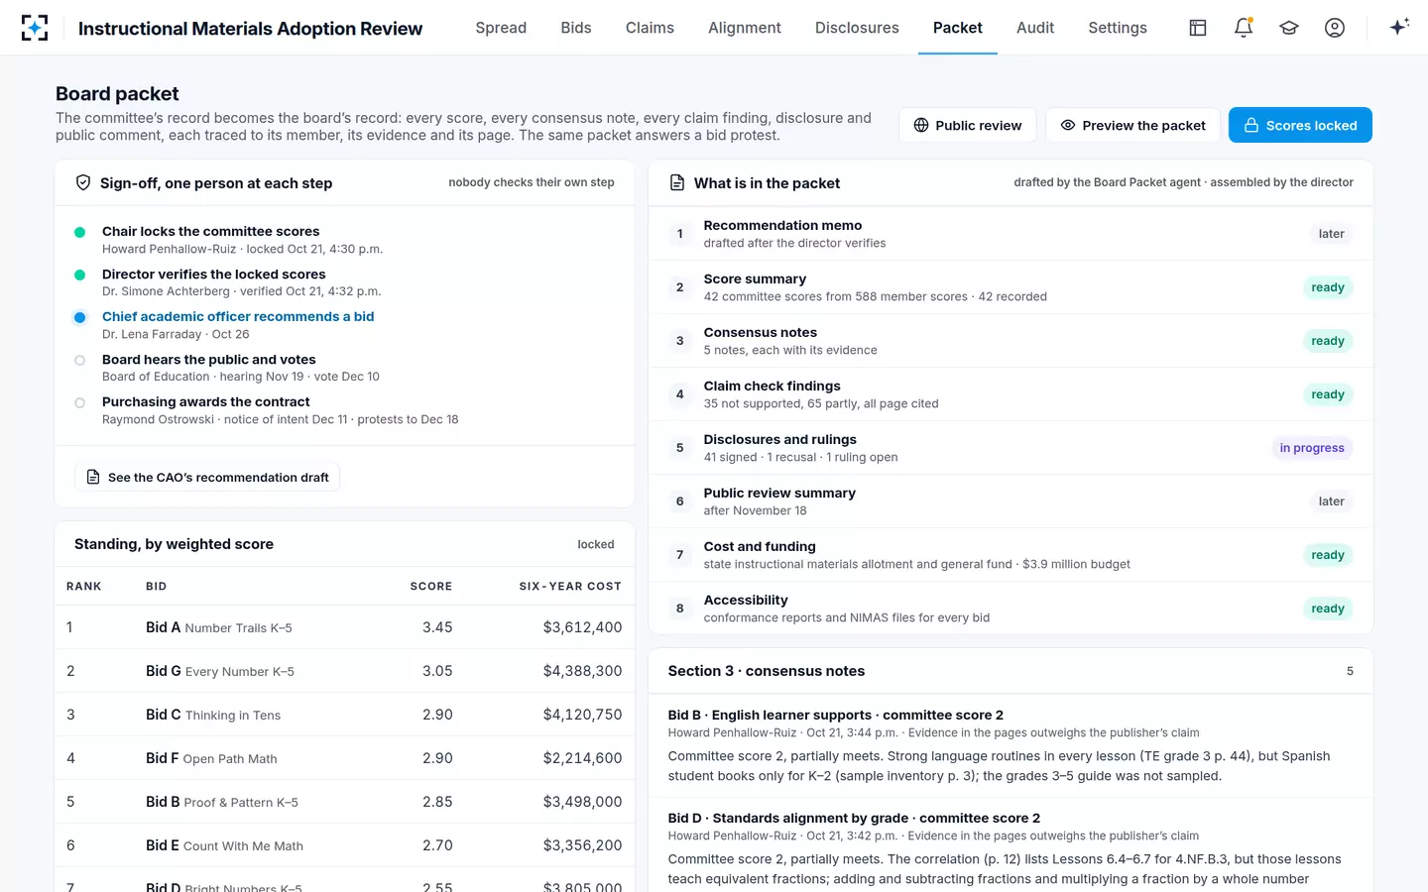Expand the Cost and funding packet row

coord(1011,555)
